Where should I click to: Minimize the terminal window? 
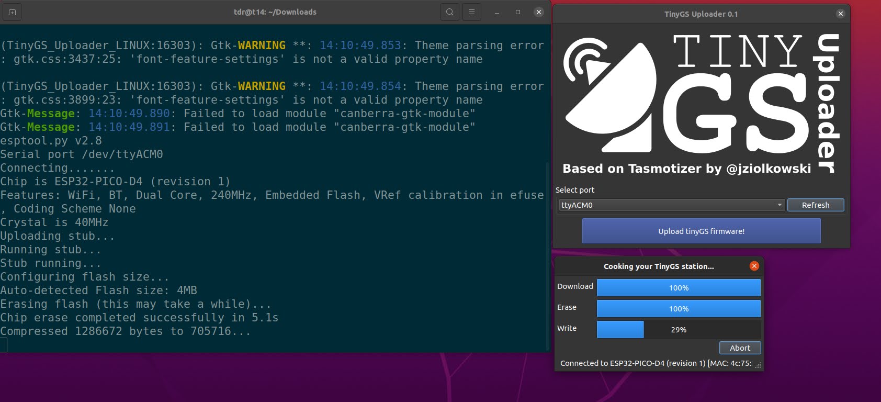496,12
